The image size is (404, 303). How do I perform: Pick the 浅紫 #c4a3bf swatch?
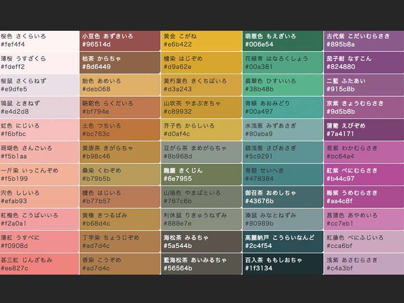364,264
